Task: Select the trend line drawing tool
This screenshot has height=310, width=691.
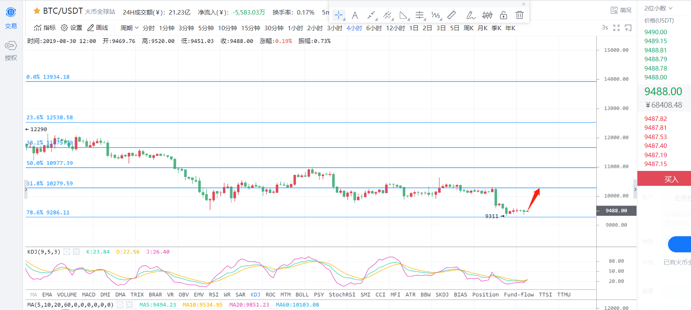Action: 371,15
